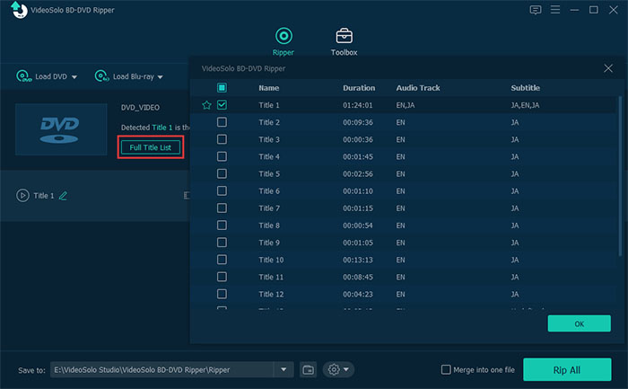Screen dimensions: 628x389
Task: Open the Ripper tab
Action: coord(283,41)
